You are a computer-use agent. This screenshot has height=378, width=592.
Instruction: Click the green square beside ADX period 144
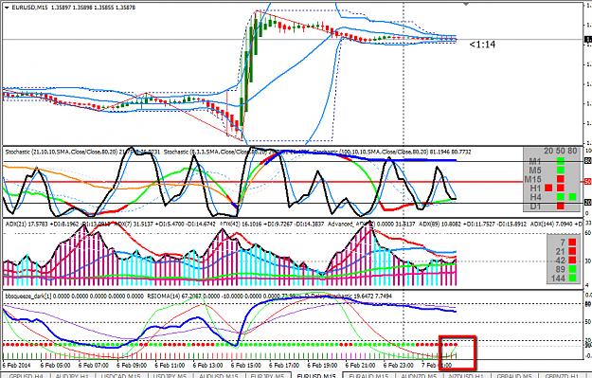(573, 278)
